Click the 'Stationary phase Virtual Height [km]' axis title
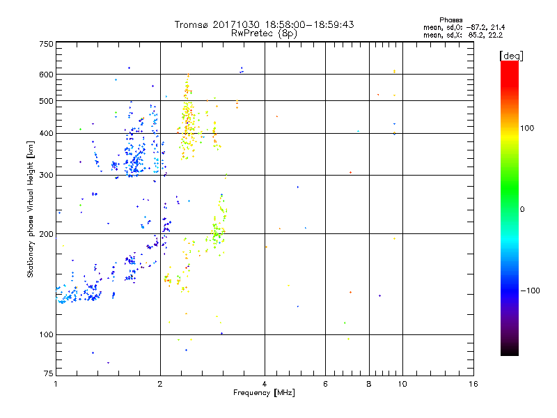Viewport: 557px width, 418px height. pyautogui.click(x=31, y=209)
